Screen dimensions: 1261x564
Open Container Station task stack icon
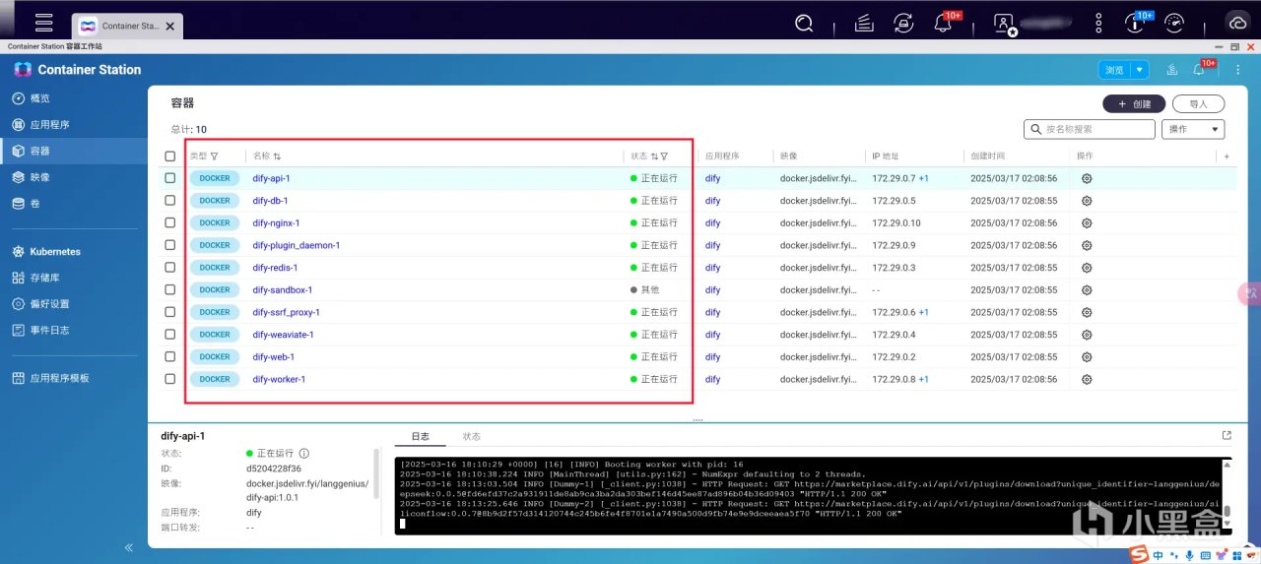click(1171, 70)
